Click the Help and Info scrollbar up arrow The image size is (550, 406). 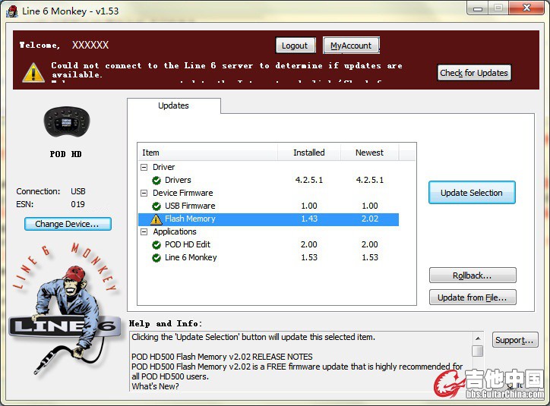pos(477,338)
